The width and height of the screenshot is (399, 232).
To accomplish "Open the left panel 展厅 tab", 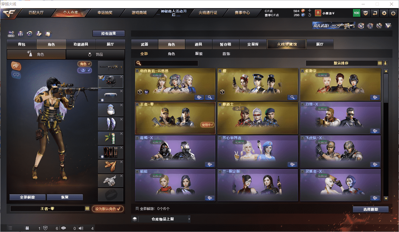I will [x=110, y=44].
